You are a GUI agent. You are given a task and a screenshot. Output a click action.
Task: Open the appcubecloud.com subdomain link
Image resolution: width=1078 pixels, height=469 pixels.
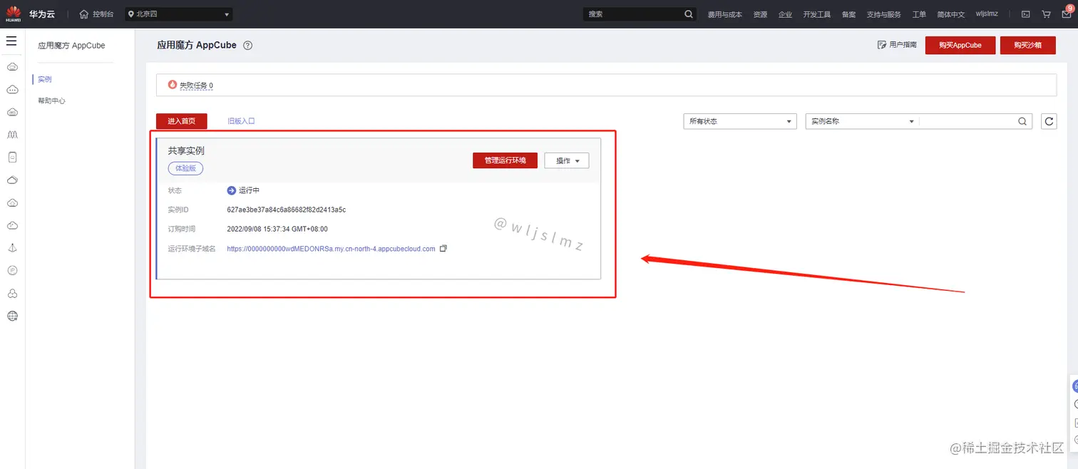pyautogui.click(x=331, y=249)
